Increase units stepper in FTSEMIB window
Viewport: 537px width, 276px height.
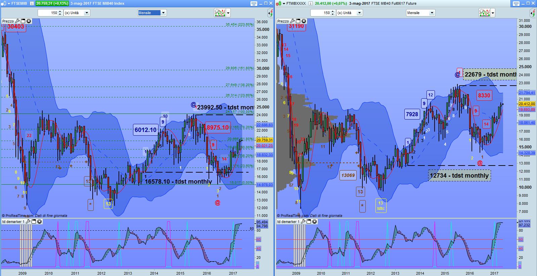click(x=60, y=11)
